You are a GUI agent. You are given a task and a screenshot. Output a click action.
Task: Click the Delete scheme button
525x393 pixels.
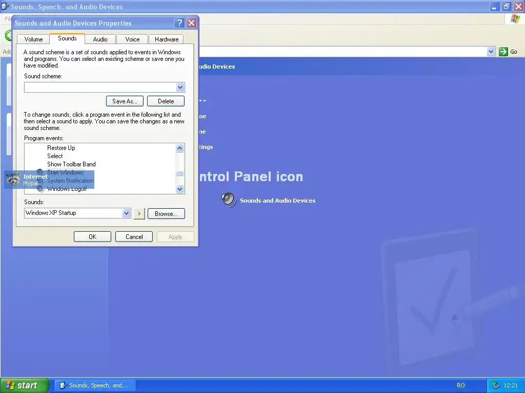point(166,101)
